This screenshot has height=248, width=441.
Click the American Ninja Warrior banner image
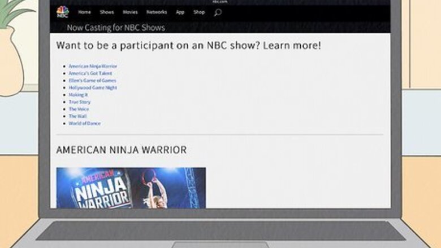click(x=131, y=188)
